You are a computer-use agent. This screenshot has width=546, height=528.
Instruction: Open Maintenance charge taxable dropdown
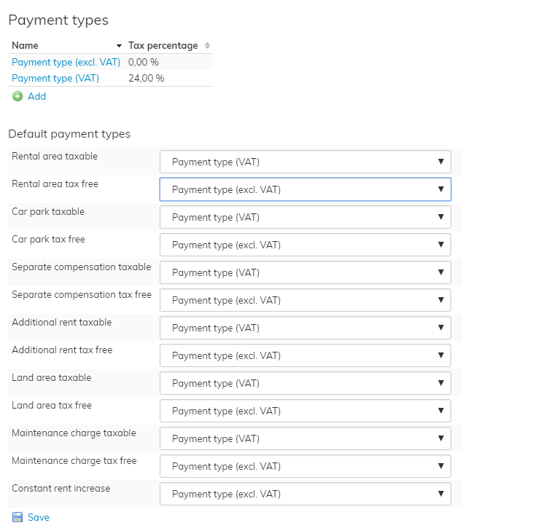click(305, 438)
